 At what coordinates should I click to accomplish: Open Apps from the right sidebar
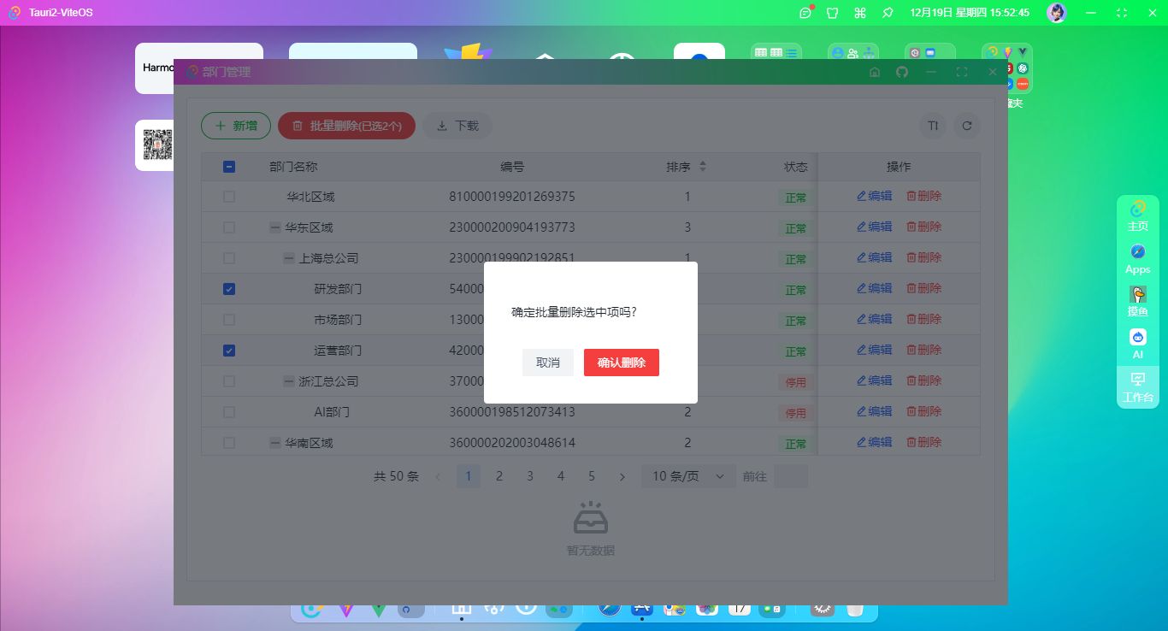1137,257
